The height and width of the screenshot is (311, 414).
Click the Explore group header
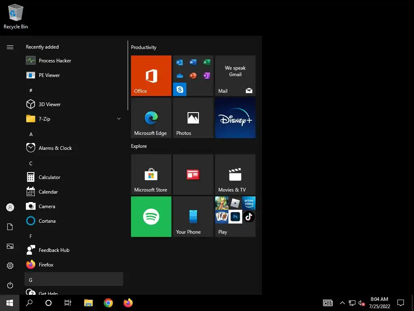tap(139, 146)
